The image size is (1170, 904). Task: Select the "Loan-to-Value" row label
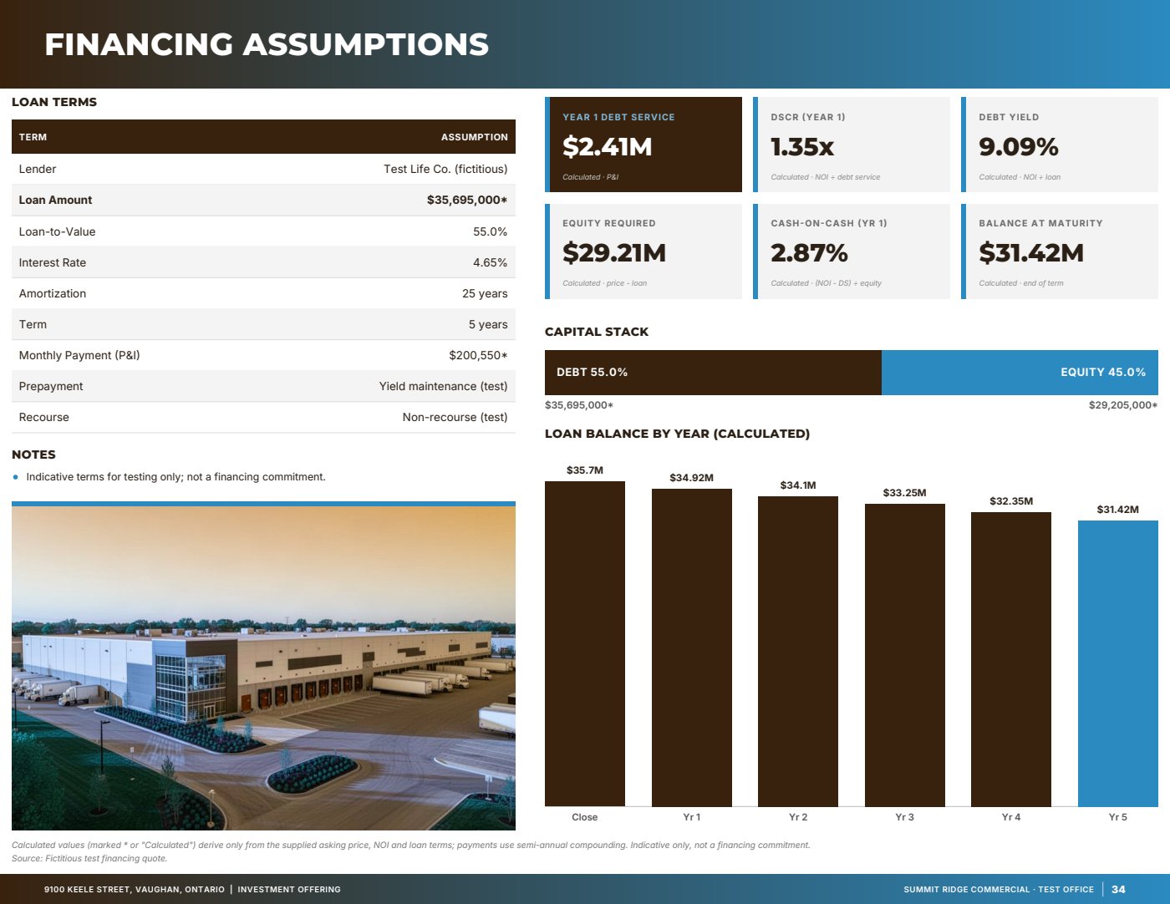click(57, 231)
